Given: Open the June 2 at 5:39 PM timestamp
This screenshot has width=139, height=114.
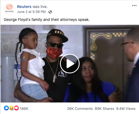Looking at the screenshot, I should pos(31,12).
